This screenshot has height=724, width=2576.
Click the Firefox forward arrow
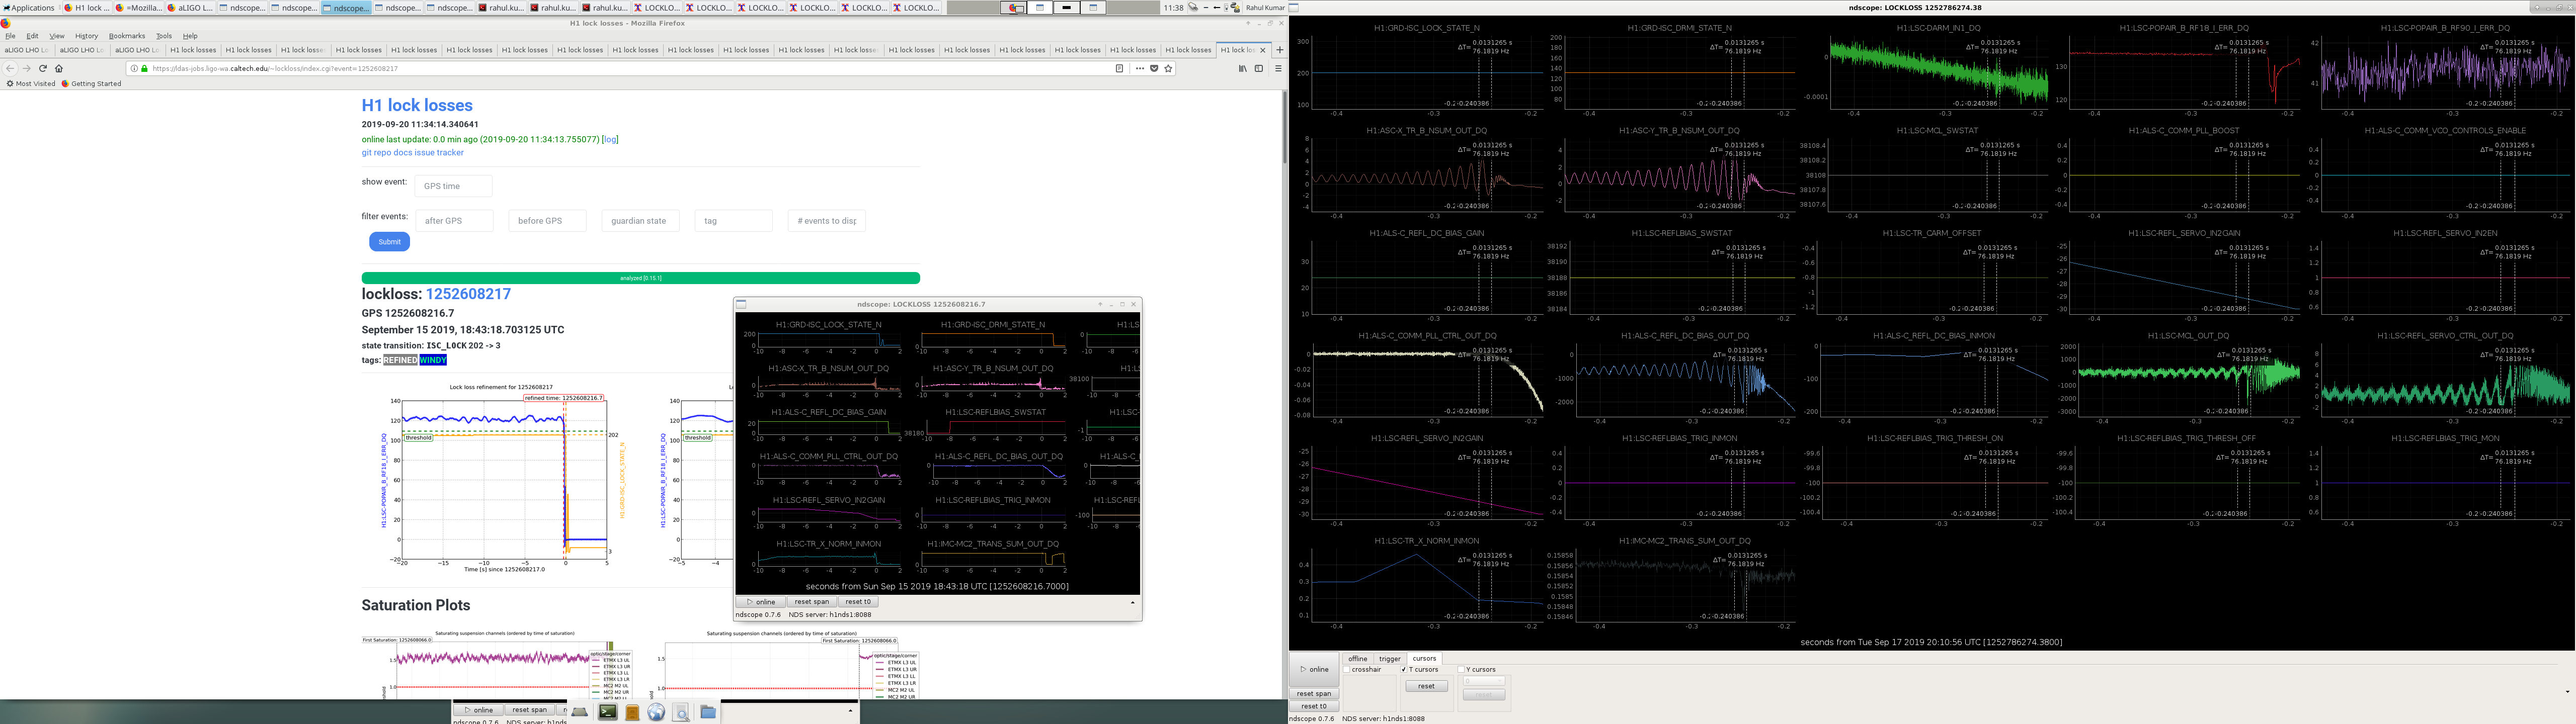coord(26,68)
